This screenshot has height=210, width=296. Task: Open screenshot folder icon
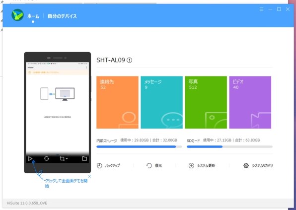[84, 159]
